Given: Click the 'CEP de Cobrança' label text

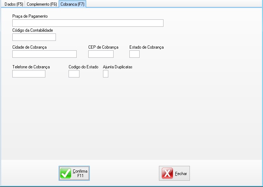Looking at the screenshot, I should click(x=103, y=47).
